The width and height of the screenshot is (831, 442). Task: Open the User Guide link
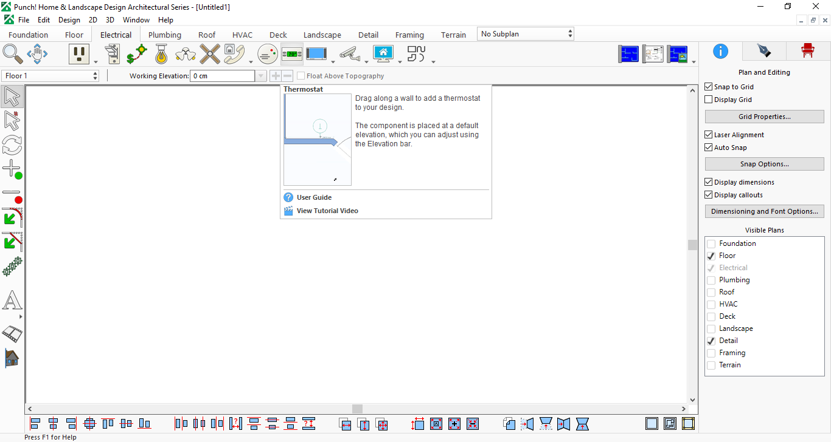pos(314,197)
